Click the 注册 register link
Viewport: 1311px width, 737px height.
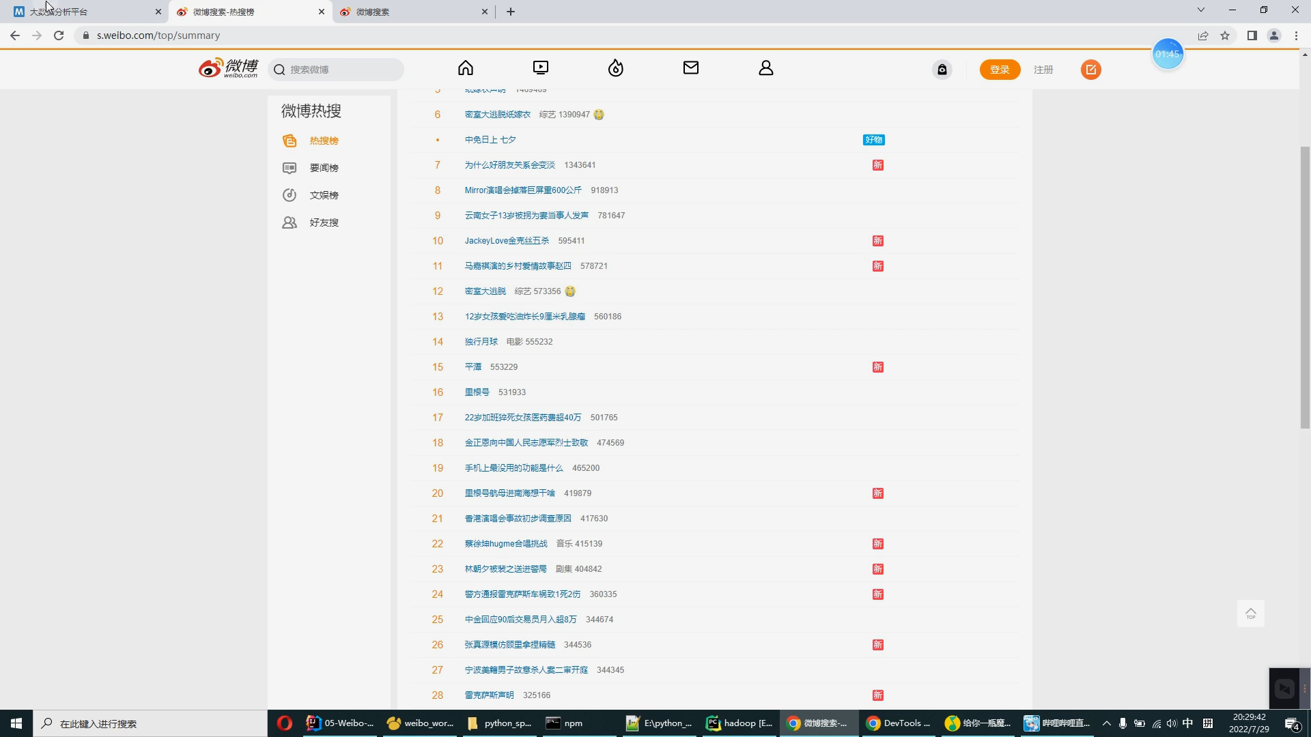(x=1043, y=70)
